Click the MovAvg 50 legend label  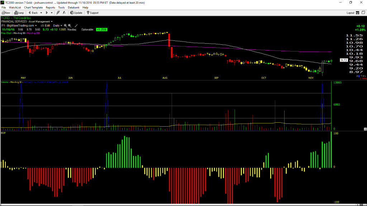coord(19,33)
